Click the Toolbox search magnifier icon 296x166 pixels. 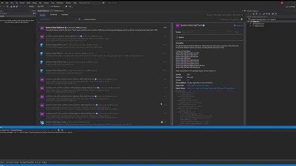(x=34, y=13)
